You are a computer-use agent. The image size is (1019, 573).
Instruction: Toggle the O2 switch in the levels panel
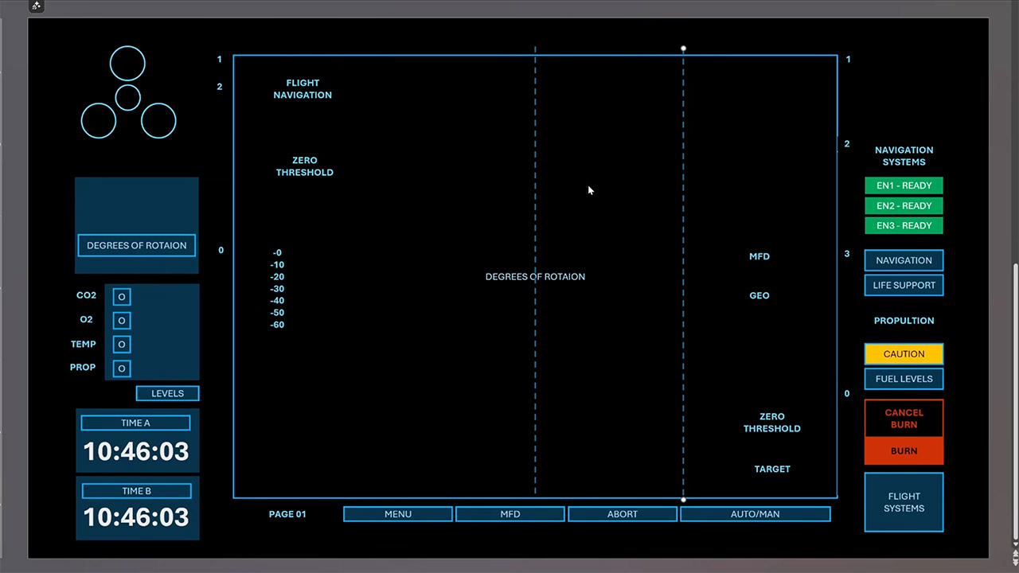pyautogui.click(x=121, y=320)
